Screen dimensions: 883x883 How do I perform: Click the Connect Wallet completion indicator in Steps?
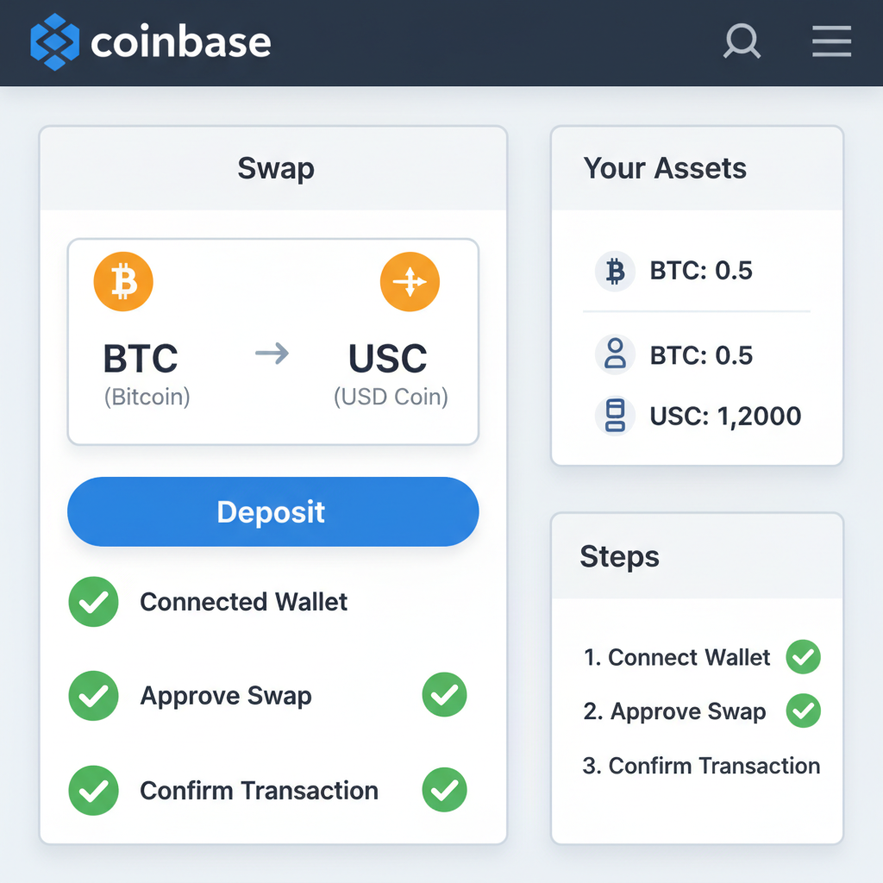pos(803,657)
